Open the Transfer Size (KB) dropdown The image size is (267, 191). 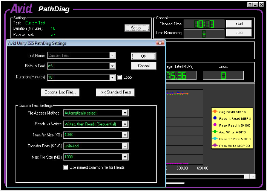click(x=125, y=135)
